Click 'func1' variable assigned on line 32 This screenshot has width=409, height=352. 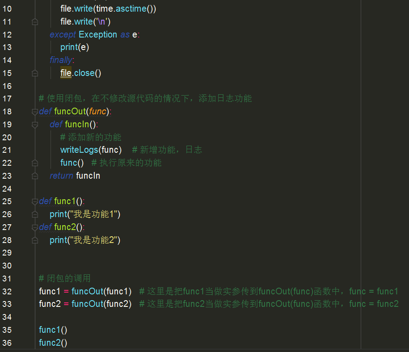[x=50, y=292]
